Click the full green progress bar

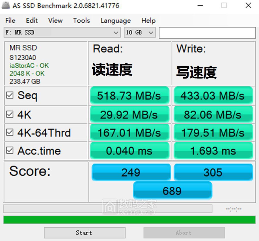[129, 220]
